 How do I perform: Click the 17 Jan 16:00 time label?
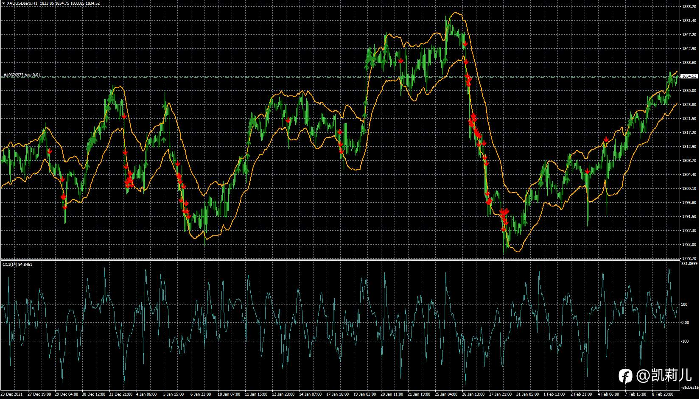click(x=338, y=394)
